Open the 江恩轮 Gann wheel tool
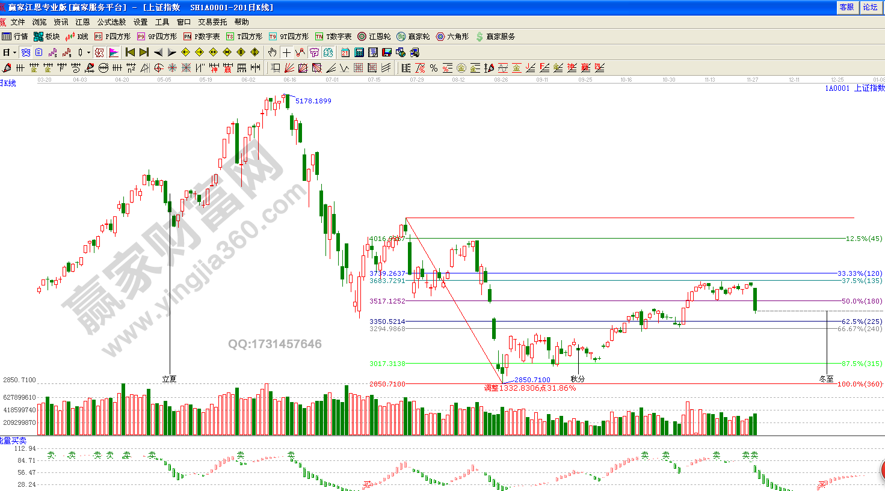Screen dimensions: 885x491 coord(374,37)
